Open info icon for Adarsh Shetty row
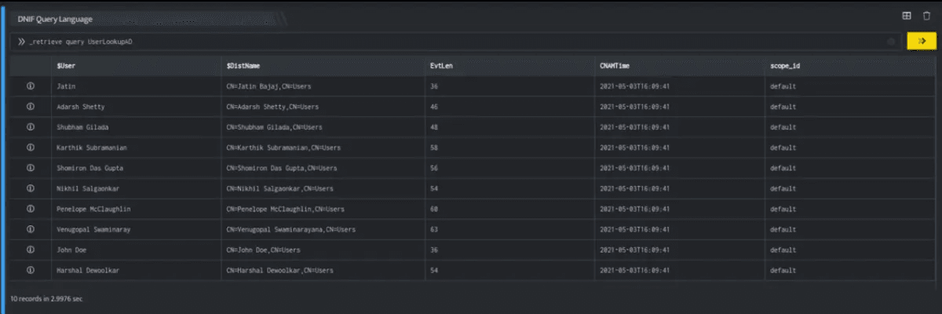The height and width of the screenshot is (314, 942). point(31,106)
